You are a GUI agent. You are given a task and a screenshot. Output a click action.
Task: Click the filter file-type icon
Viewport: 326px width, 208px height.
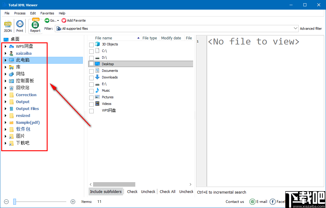(x=59, y=29)
